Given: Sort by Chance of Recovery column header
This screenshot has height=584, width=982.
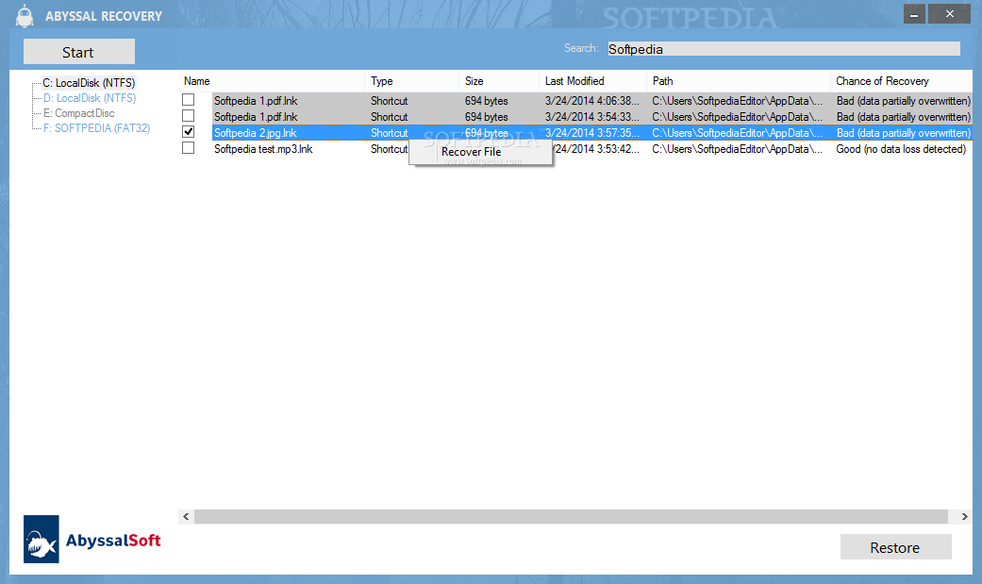Looking at the screenshot, I should (901, 81).
